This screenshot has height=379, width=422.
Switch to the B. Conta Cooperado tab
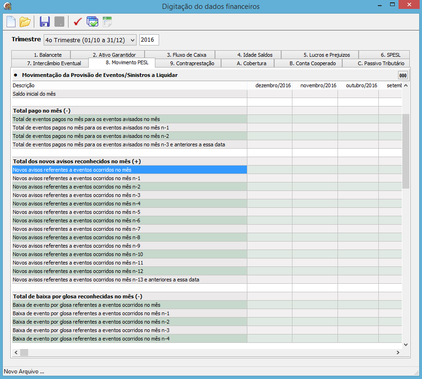coord(308,63)
